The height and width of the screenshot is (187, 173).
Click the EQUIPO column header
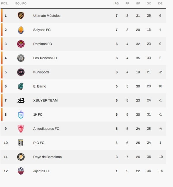tap(21, 3)
